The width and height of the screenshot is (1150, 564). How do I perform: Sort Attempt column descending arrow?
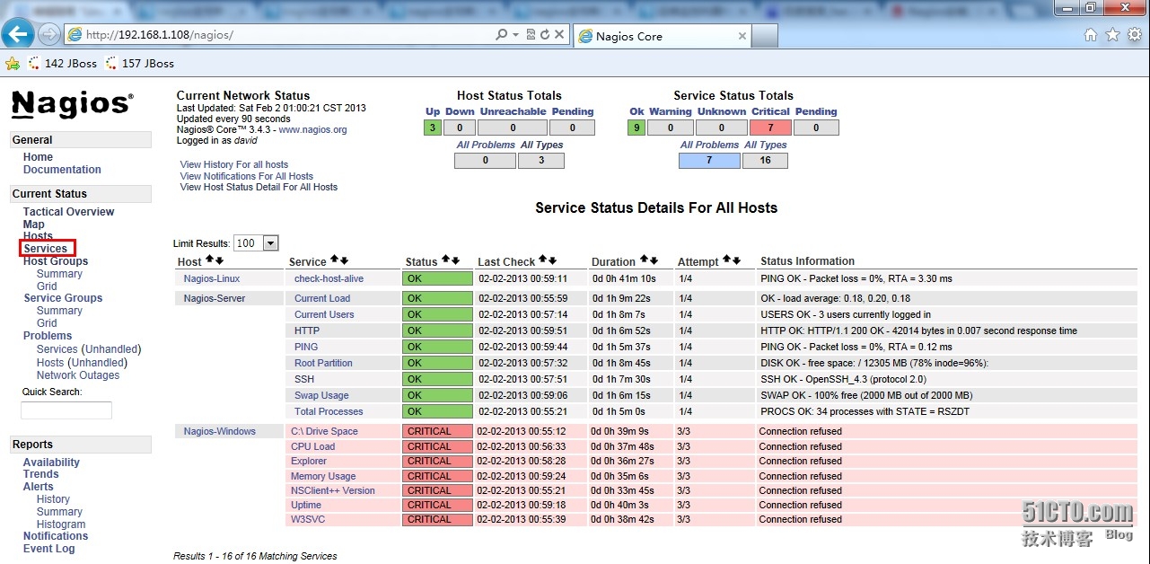click(x=736, y=260)
